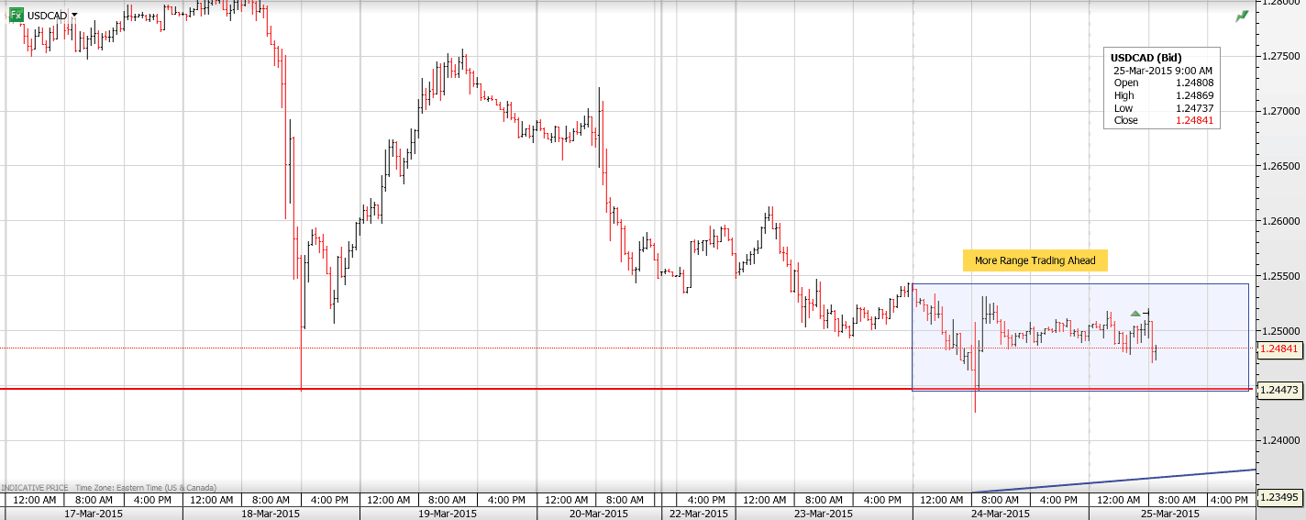Select the blue shaded range rectangle
Screen dimensions: 1306x520
tap(1055, 367)
